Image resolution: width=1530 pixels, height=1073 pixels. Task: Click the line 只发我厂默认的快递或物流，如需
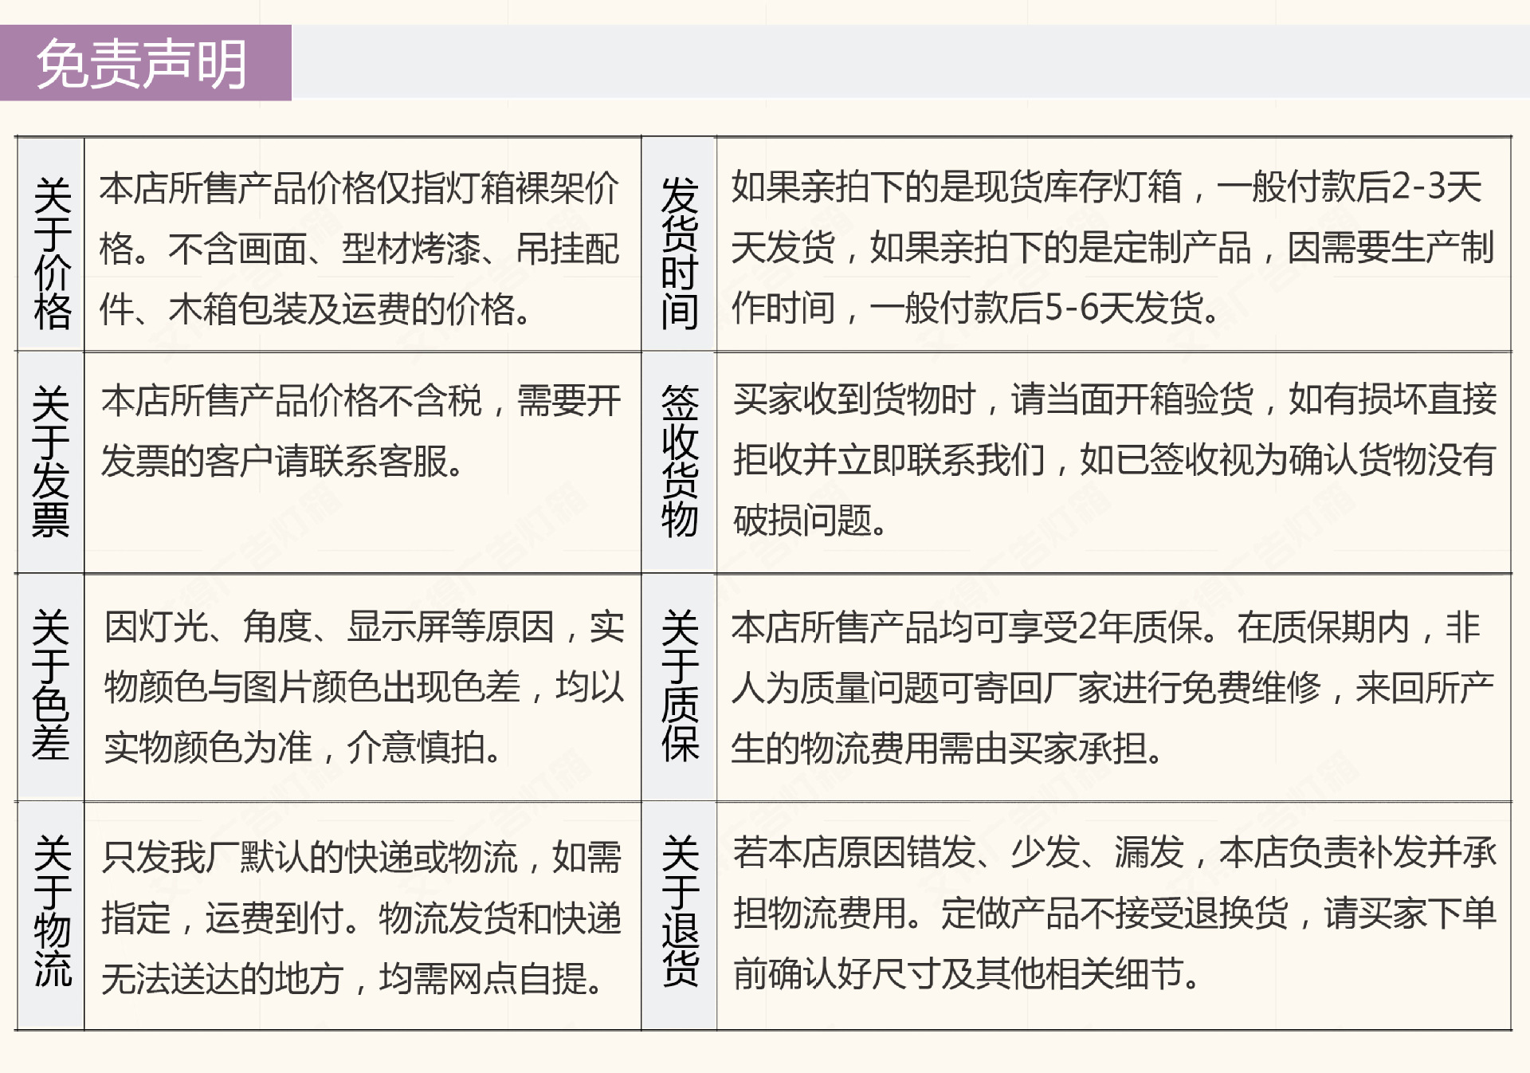pyautogui.click(x=361, y=858)
